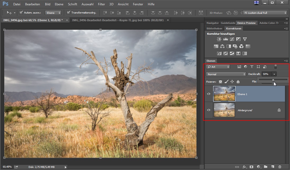
Task: Add a Levels adjustment (histogram icon)
Action: [x=225, y=39]
